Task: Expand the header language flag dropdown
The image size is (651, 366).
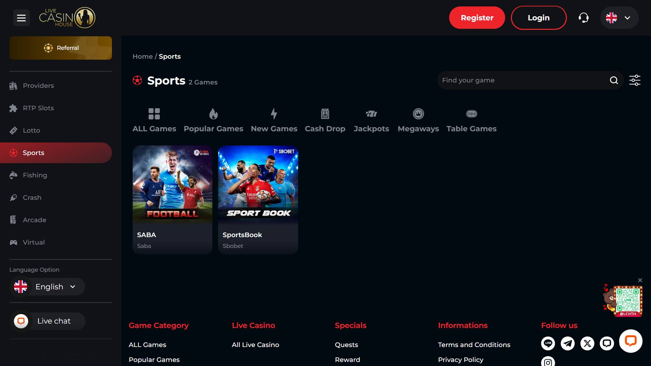Action: [x=619, y=18]
